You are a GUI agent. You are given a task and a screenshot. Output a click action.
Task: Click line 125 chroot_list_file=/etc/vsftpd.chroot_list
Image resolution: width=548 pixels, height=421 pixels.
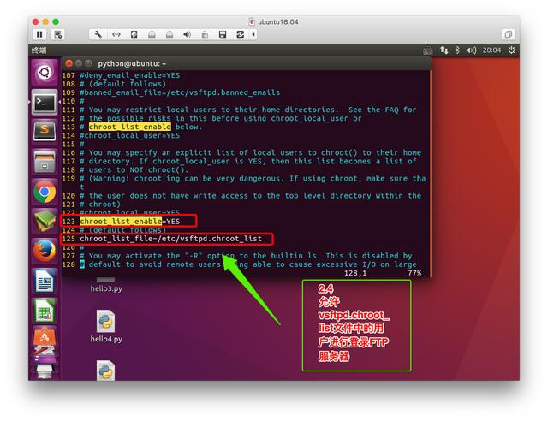(x=171, y=239)
